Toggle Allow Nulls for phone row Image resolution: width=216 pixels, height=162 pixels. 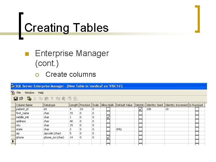108,137
